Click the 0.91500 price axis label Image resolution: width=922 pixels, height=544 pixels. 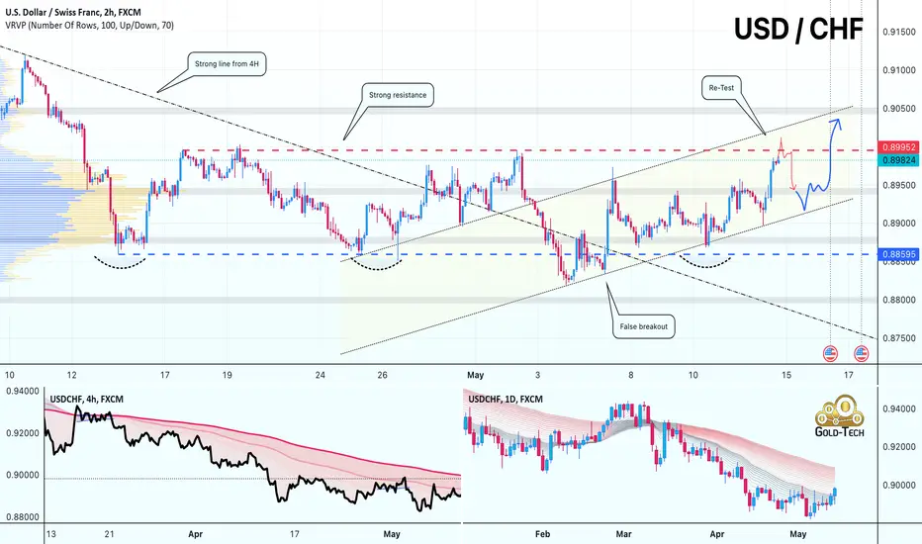point(899,32)
